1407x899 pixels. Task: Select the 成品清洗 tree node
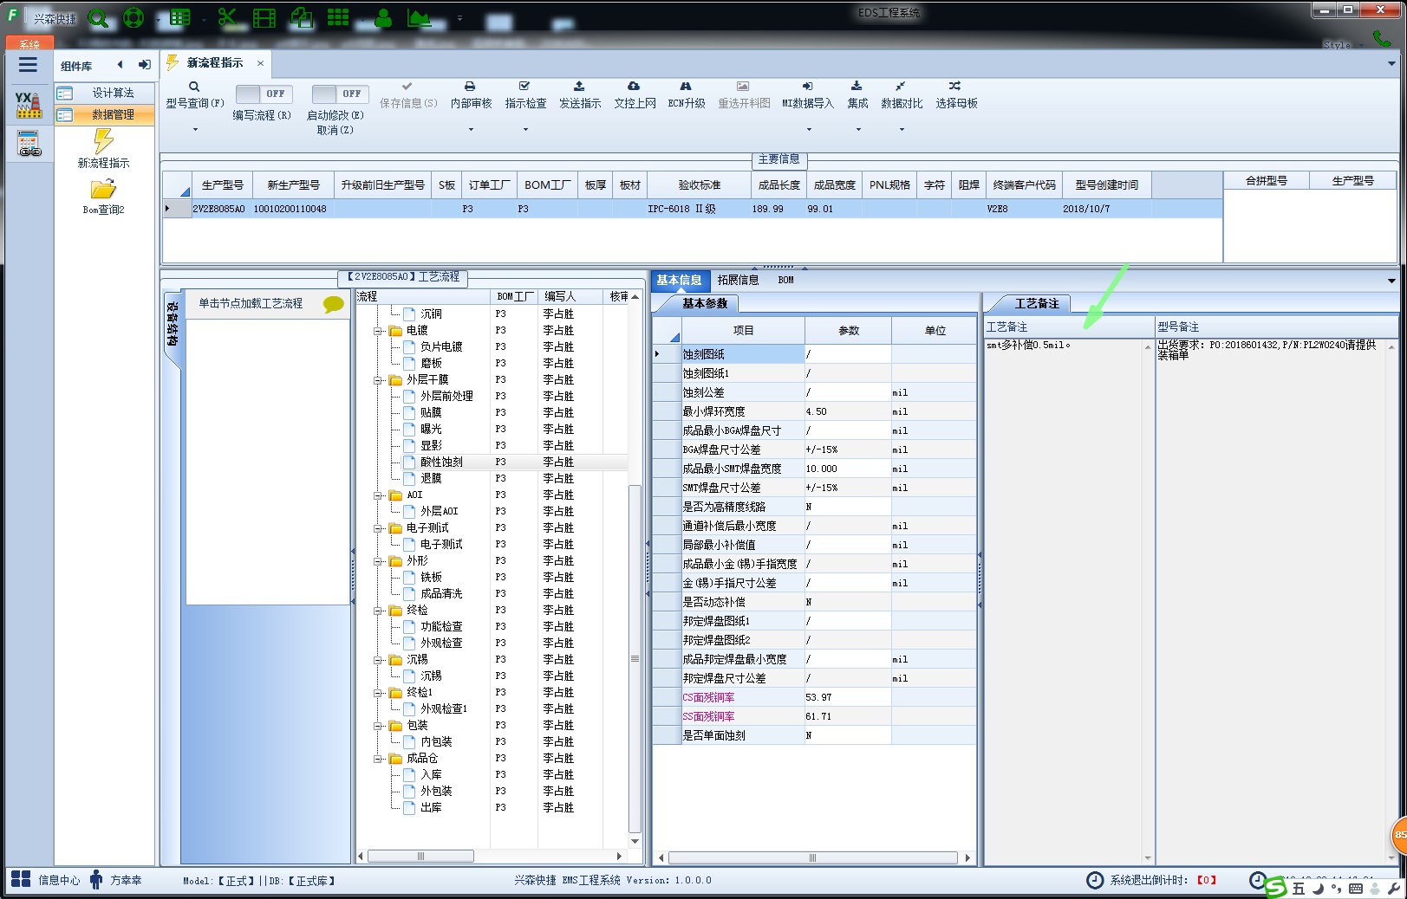click(x=441, y=594)
